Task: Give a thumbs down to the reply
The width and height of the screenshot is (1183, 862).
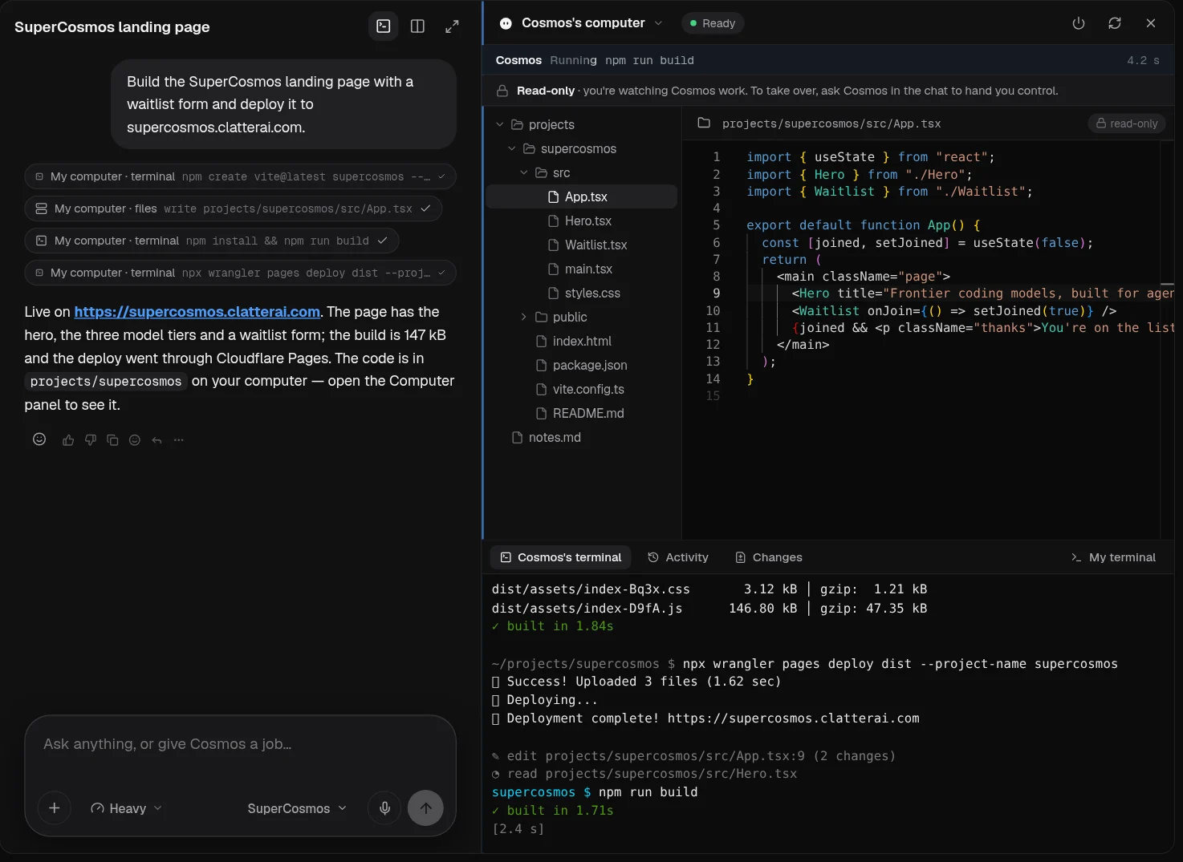Action: [x=91, y=439]
